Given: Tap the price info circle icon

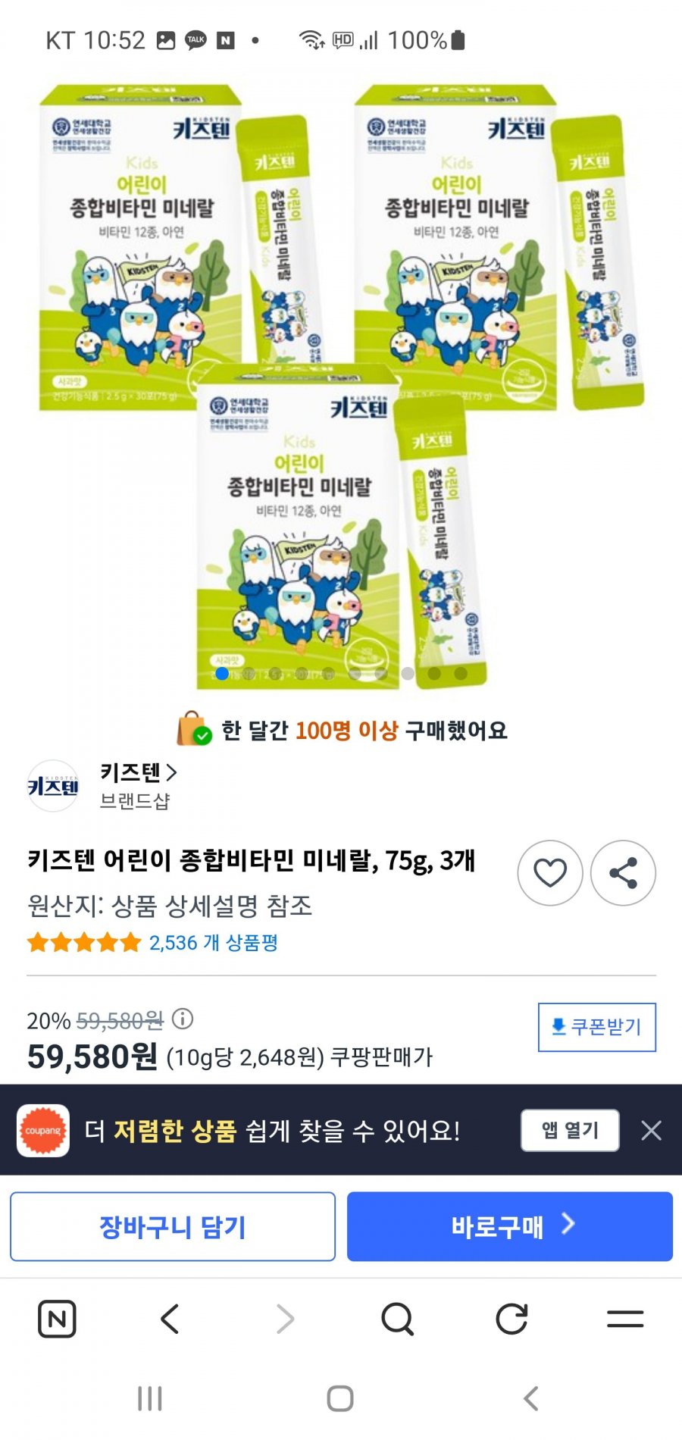Looking at the screenshot, I should tap(183, 1019).
